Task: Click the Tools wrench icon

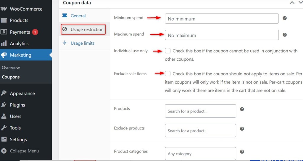Action: point(4,128)
